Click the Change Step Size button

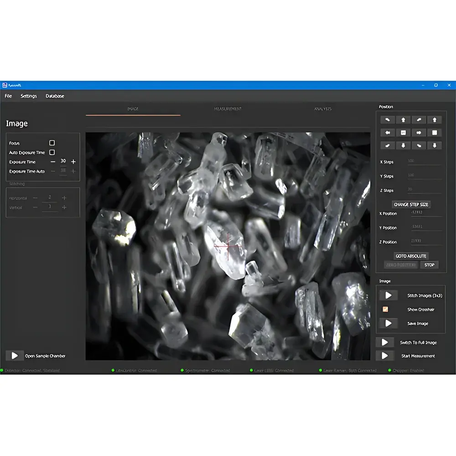tap(411, 204)
